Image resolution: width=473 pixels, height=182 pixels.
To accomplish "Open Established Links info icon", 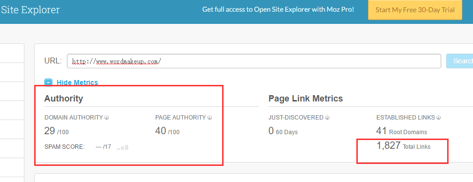I will pos(439,118).
